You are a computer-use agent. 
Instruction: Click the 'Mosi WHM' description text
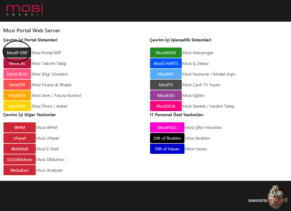tap(47, 128)
